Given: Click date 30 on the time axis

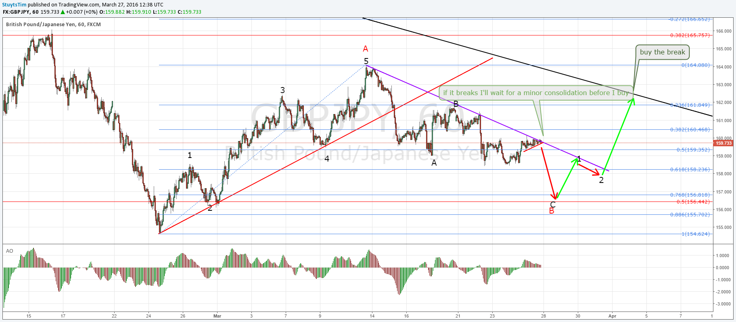Looking at the screenshot, I should pyautogui.click(x=578, y=316).
